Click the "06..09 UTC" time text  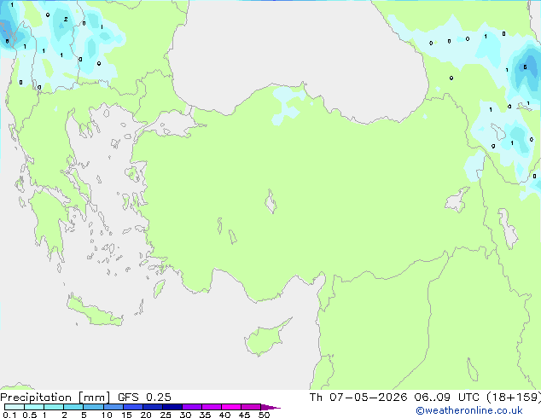(x=447, y=397)
